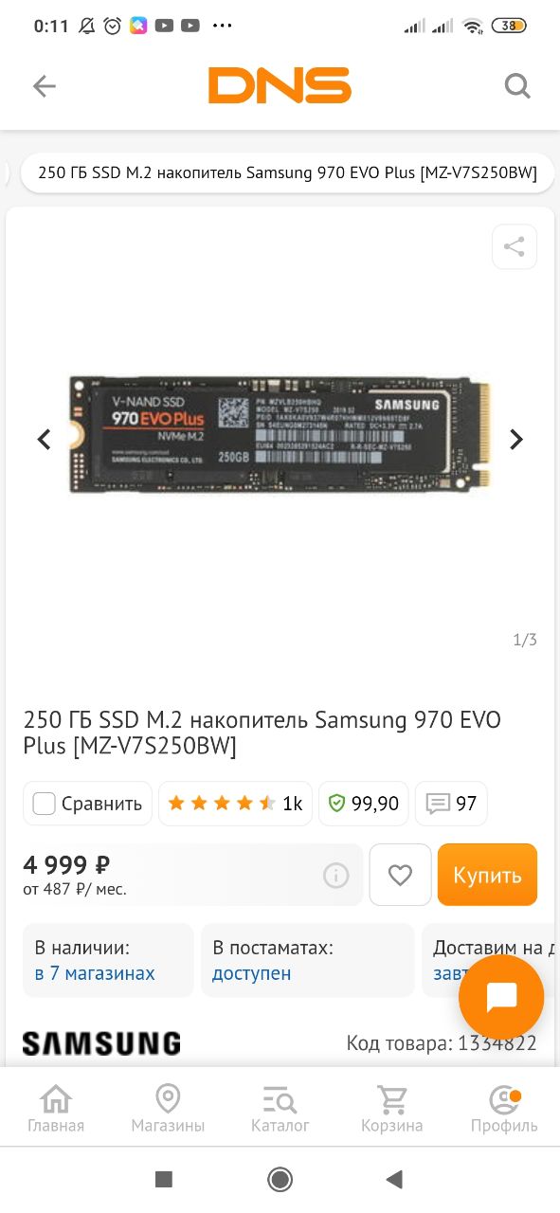Image resolution: width=560 pixels, height=1213 pixels.
Task: Open the 'в 7 магазинах' link
Action: [95, 973]
